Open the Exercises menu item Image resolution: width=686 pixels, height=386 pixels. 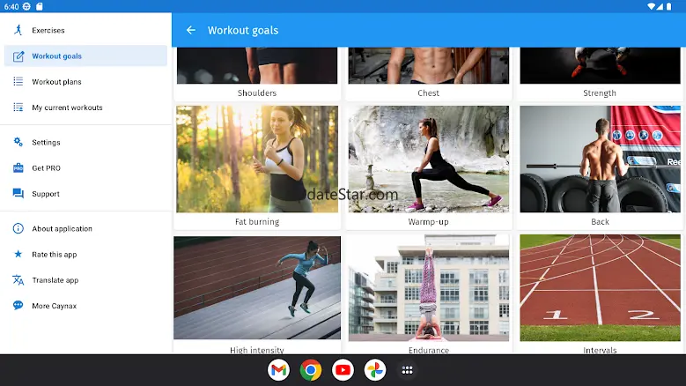85,30
